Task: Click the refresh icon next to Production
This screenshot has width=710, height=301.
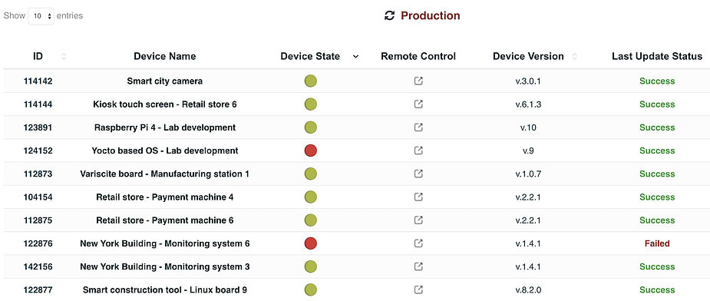Action: [389, 16]
